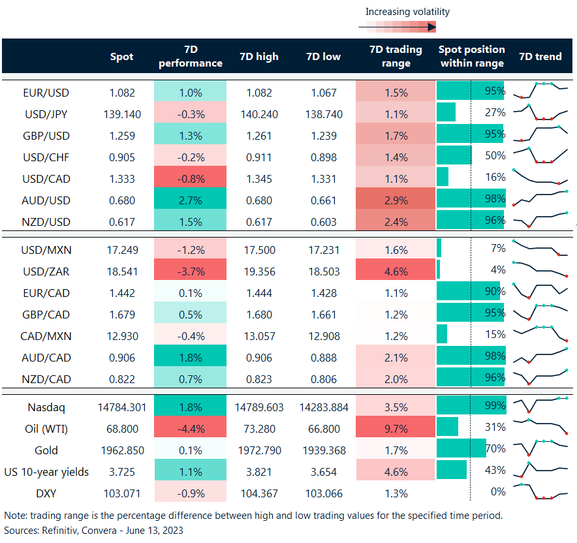Image resolution: width=577 pixels, height=543 pixels.
Task: Select the DXY row label
Action: pos(46,493)
